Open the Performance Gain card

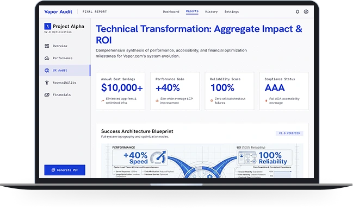175,91
